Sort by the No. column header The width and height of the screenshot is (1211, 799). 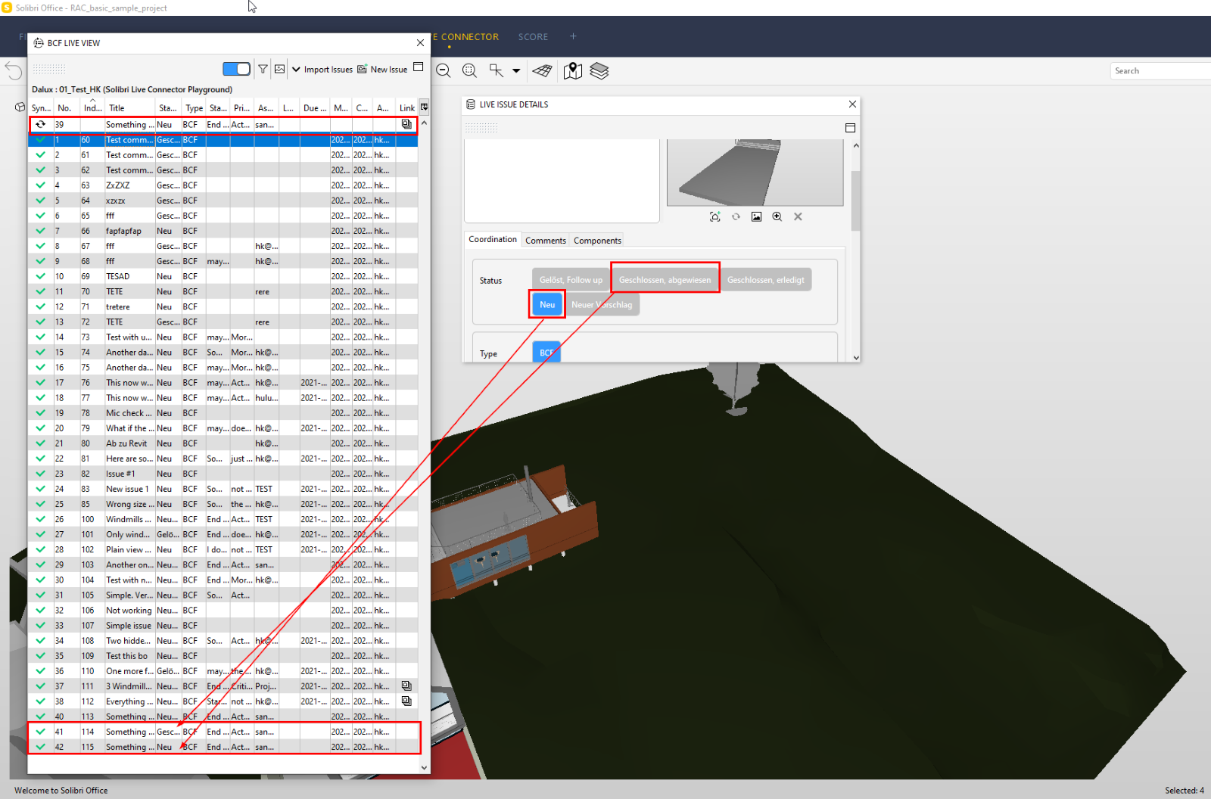66,107
